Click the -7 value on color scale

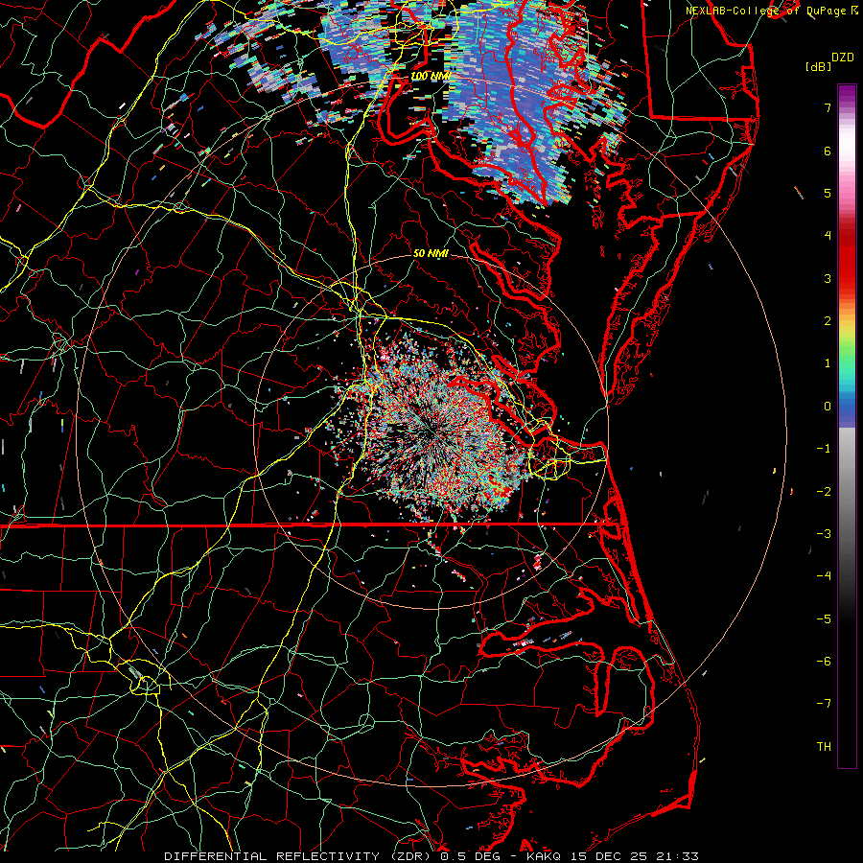pos(824,704)
